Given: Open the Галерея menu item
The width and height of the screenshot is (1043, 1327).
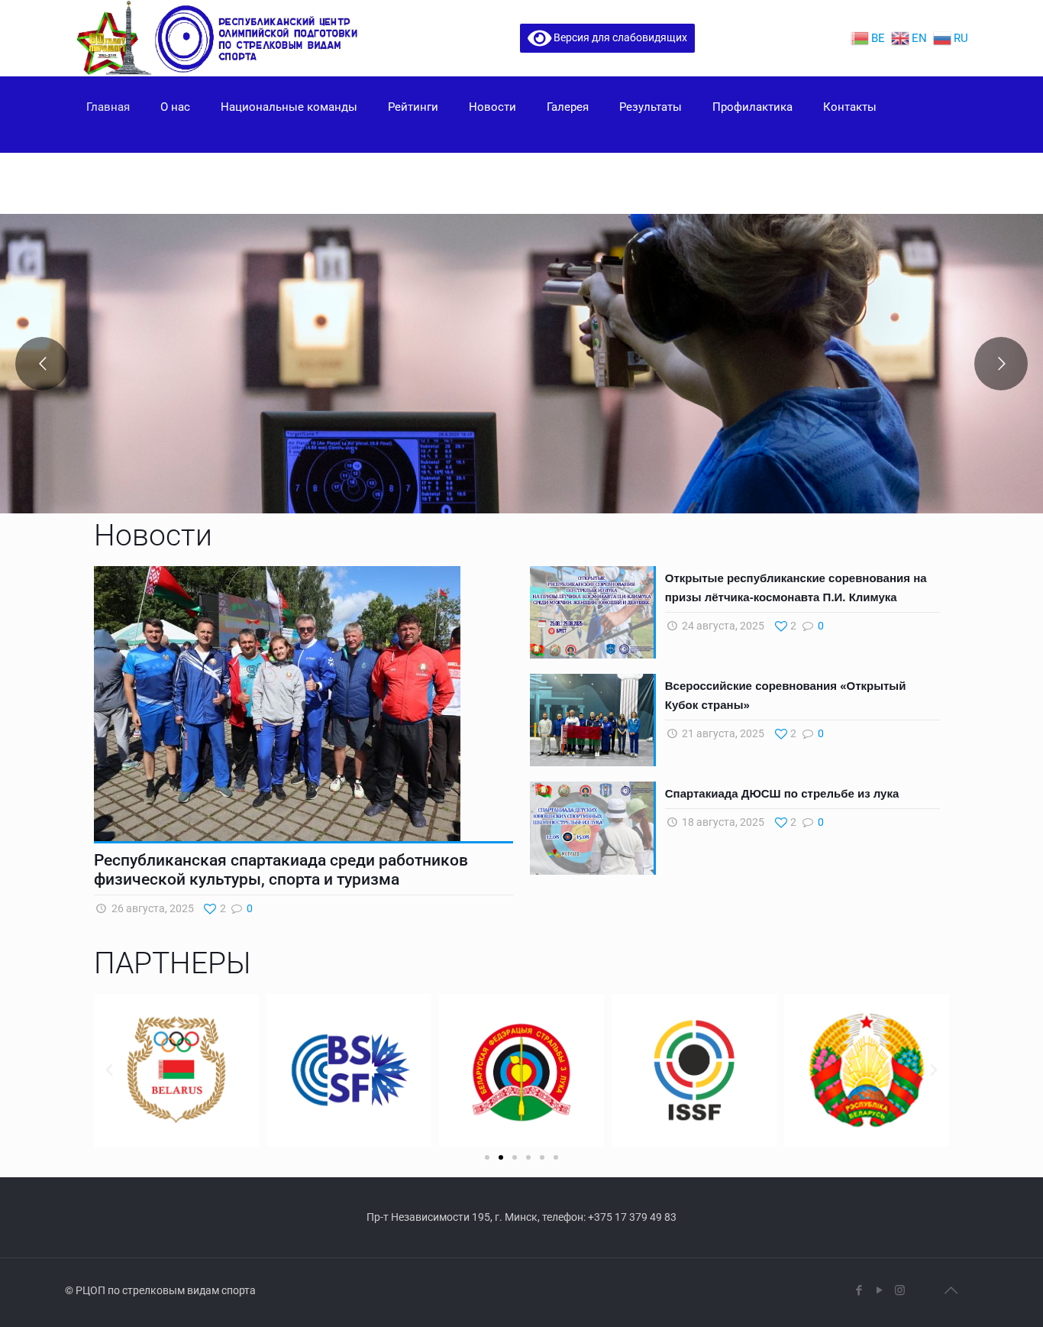Looking at the screenshot, I should point(567,107).
